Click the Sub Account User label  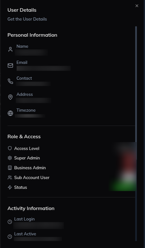coord(32,177)
